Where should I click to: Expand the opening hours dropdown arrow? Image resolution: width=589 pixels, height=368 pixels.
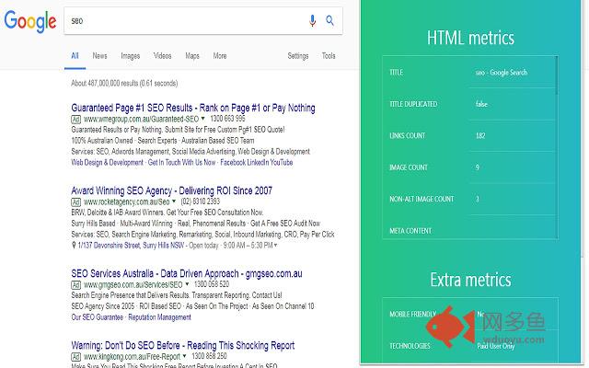point(276,246)
